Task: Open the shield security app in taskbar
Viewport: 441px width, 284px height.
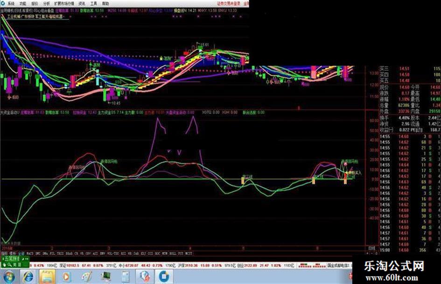Action: click(145, 277)
